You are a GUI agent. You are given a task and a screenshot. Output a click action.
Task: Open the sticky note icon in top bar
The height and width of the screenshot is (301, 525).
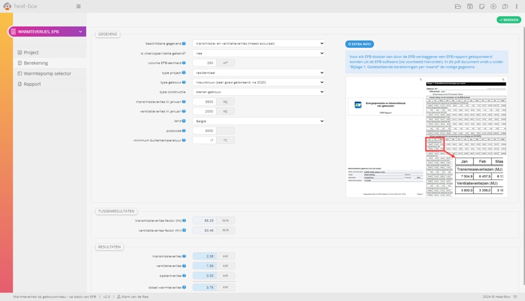coord(482,7)
